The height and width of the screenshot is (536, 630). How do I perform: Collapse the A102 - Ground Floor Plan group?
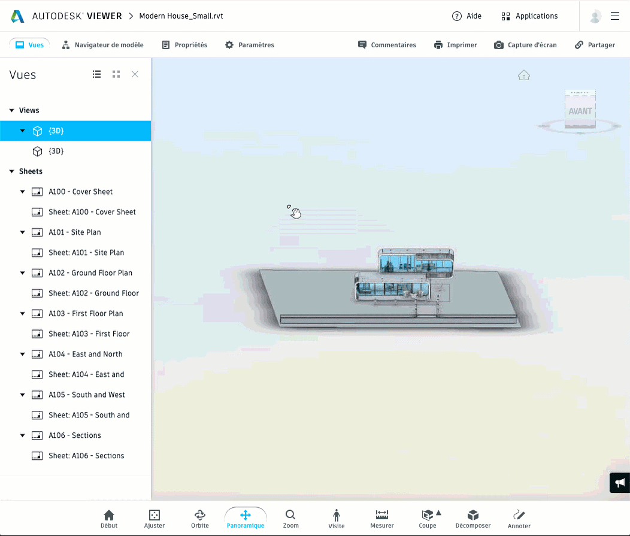(x=23, y=273)
